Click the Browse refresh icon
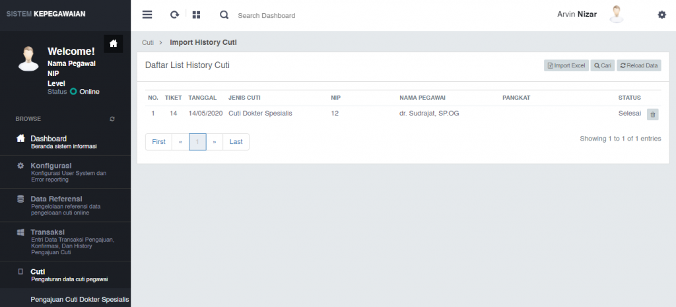This screenshot has width=676, height=307. coord(112,119)
